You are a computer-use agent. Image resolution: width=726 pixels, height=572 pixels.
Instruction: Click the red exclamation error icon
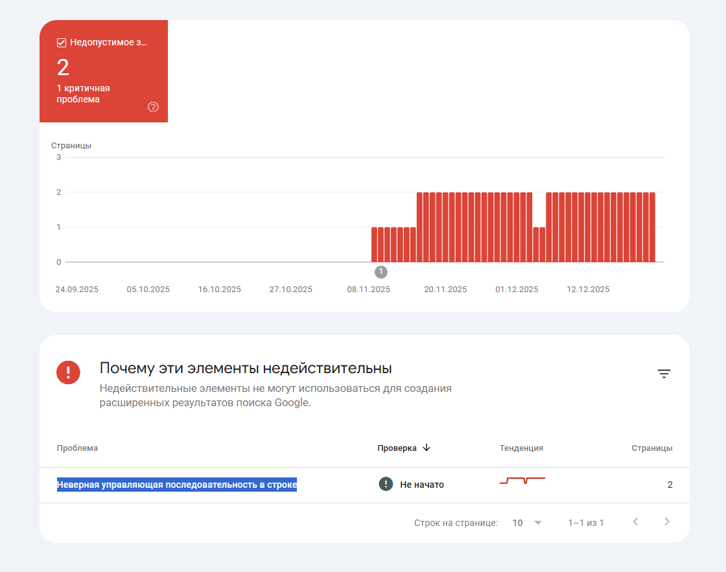pos(68,372)
